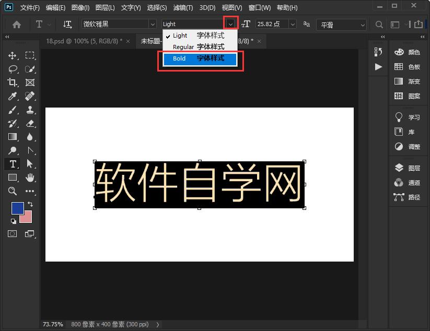Image resolution: width=430 pixels, height=331 pixels.
Task: Select the Lasso tool
Action: click(x=13, y=69)
